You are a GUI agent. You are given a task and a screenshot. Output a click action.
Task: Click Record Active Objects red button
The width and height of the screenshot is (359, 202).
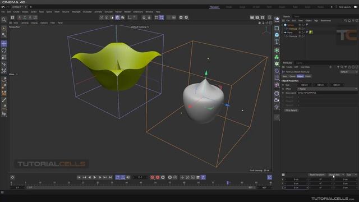coord(152,177)
